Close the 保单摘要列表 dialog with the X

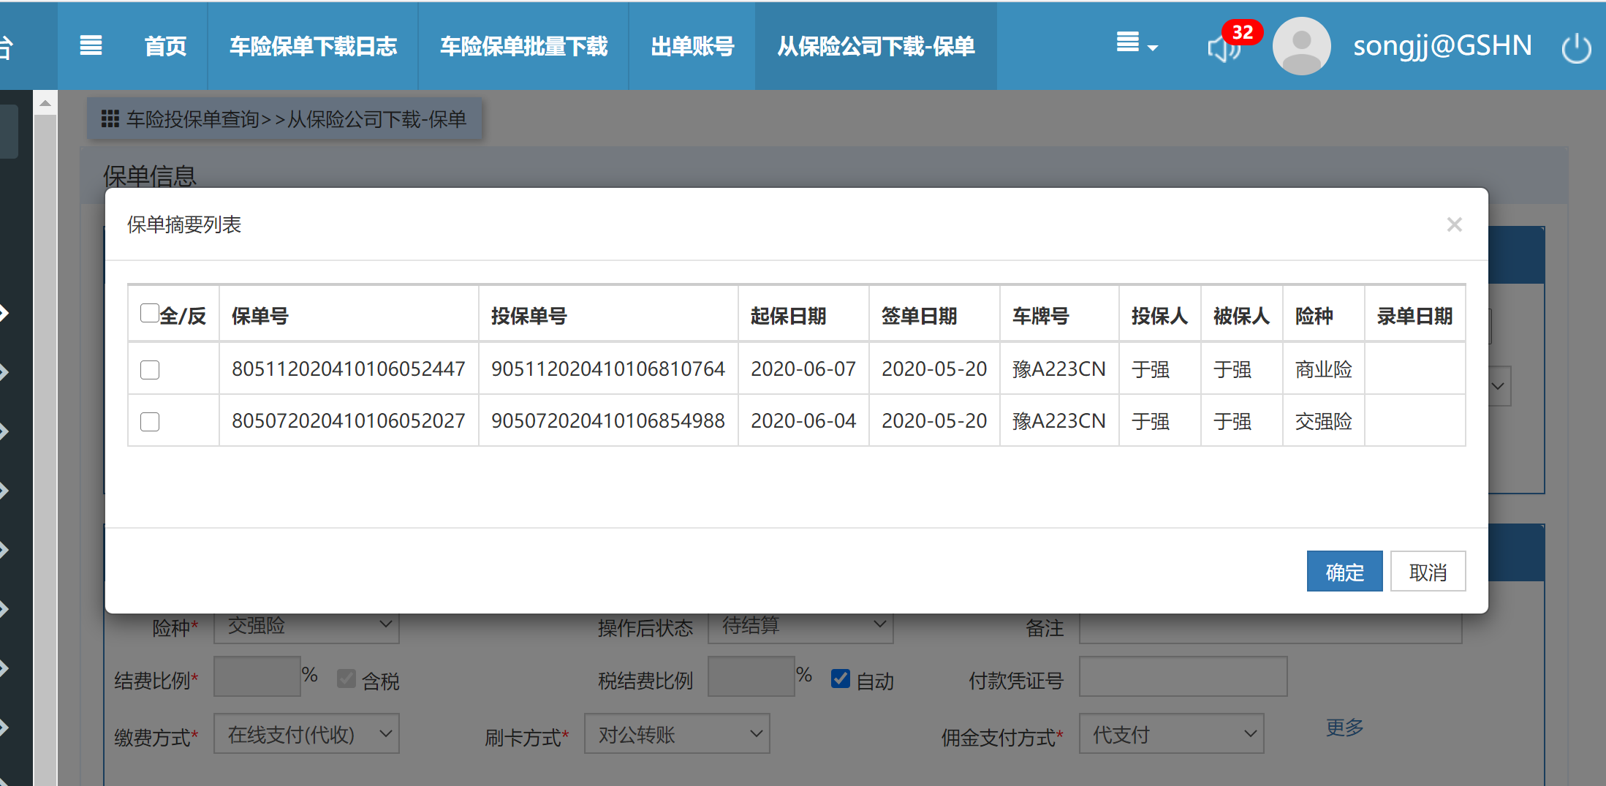(x=1454, y=224)
